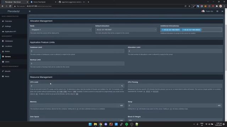The image size is (227, 127).
Task: Focus the Swap field
Action: (x=172, y=105)
